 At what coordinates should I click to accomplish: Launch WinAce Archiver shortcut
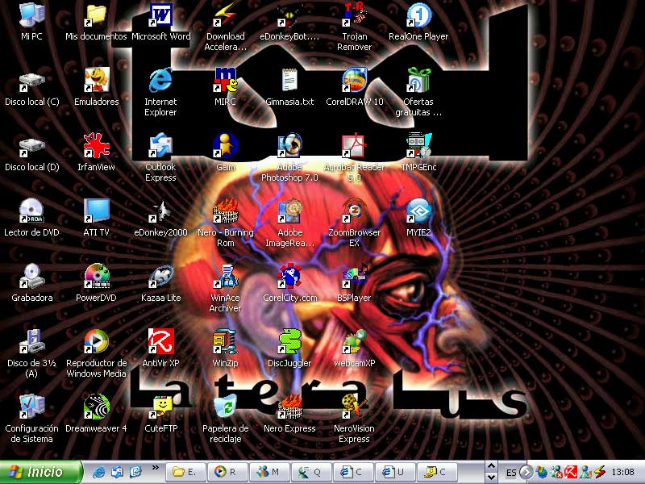(x=225, y=277)
